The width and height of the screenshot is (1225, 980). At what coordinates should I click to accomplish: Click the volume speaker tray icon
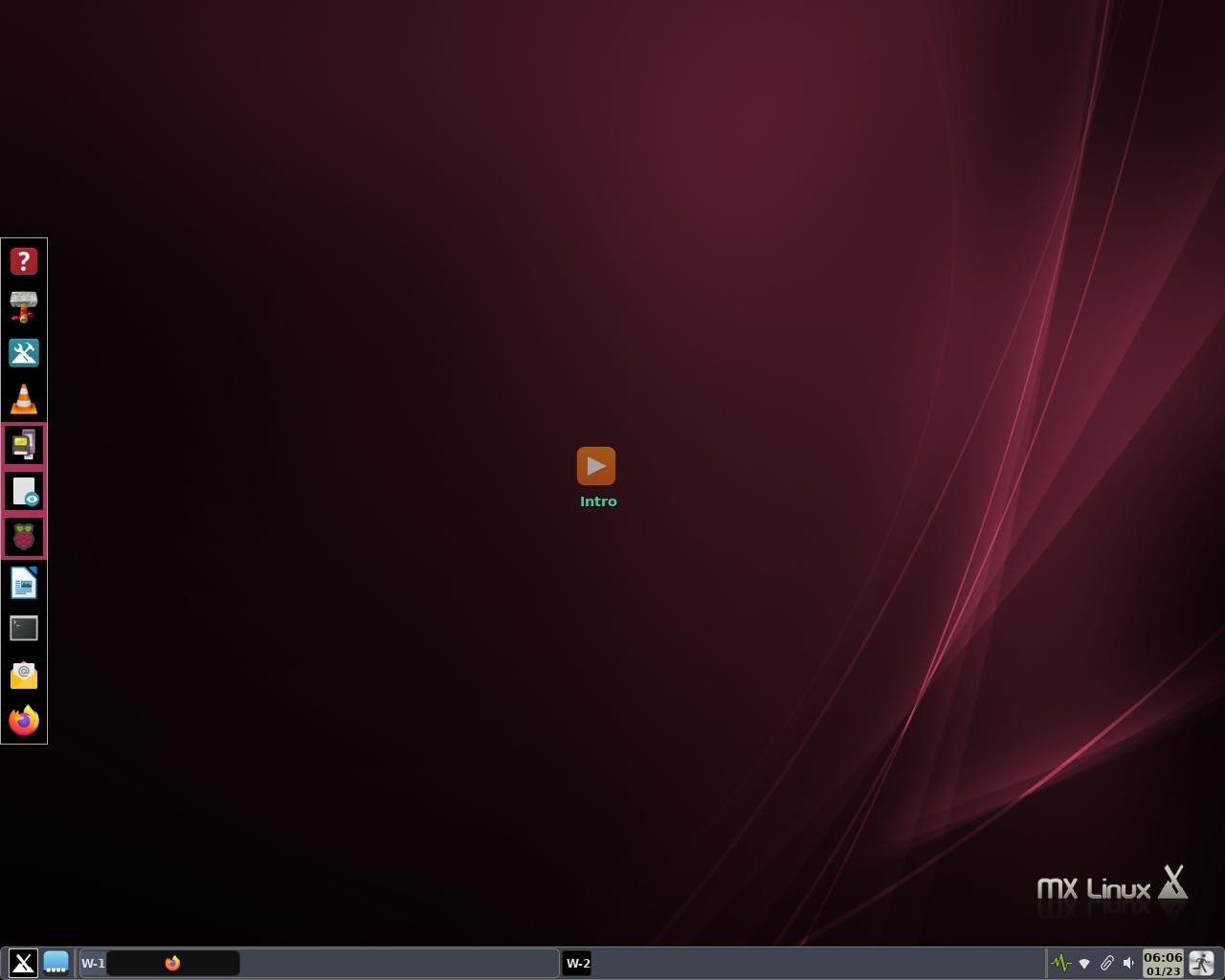click(1128, 963)
